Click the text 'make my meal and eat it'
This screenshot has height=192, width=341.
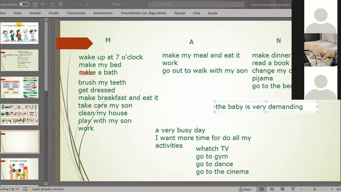click(x=201, y=55)
